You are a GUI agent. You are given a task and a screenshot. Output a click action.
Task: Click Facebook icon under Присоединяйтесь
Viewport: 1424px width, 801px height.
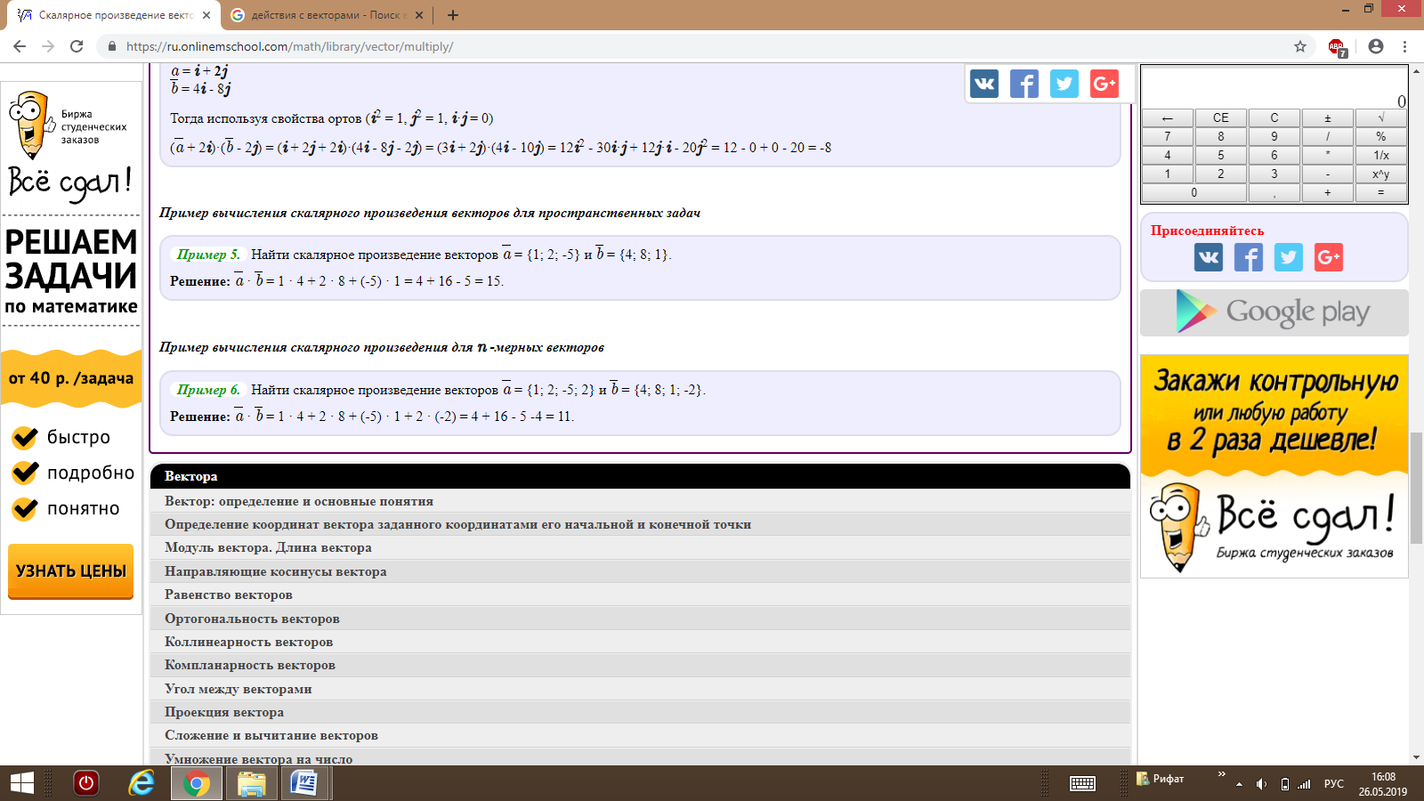coord(1249,257)
